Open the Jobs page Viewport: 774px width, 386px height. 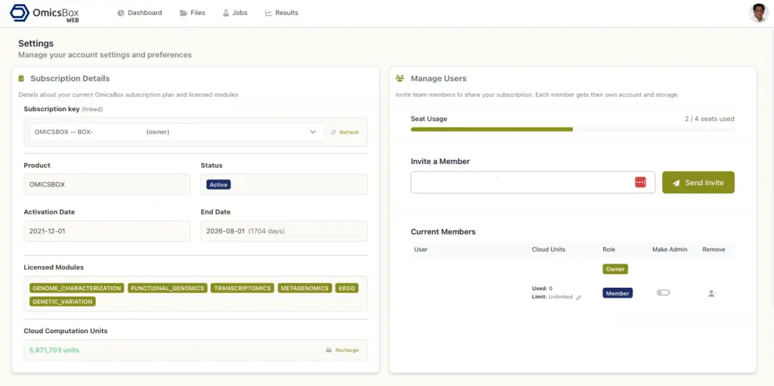pos(234,13)
